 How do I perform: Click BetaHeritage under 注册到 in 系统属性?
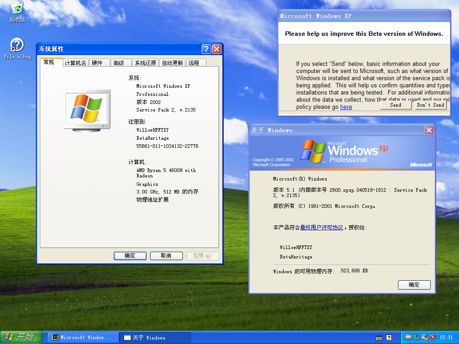[152, 138]
